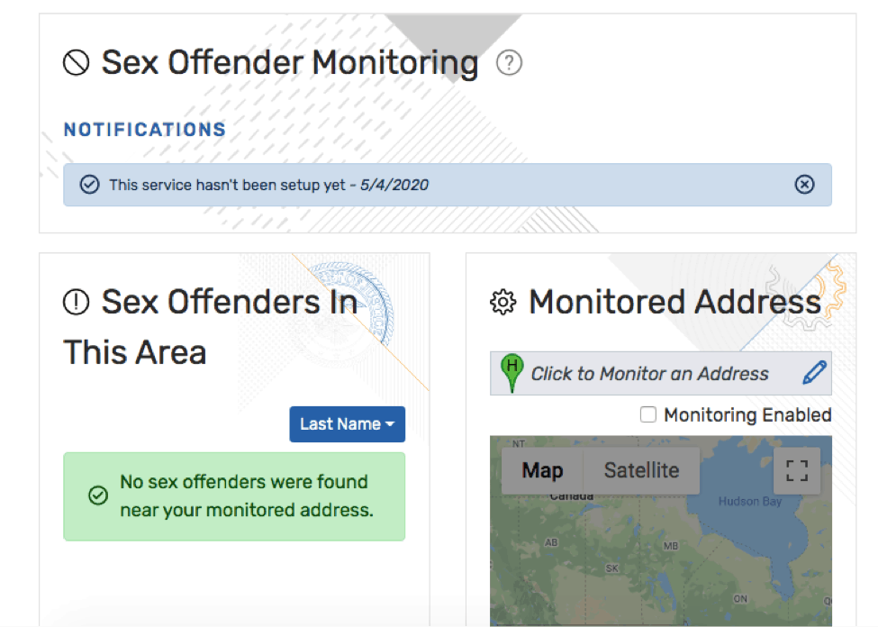Click the checkmark icon in the notification banner
The width and height of the screenshot is (878, 627).
[x=90, y=184]
